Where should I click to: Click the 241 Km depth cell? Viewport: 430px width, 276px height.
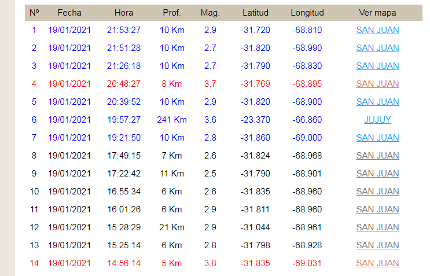tap(172, 120)
